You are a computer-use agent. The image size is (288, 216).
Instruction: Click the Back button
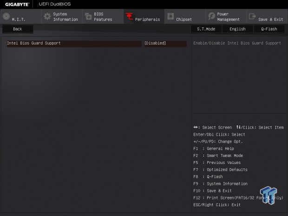pos(18,29)
